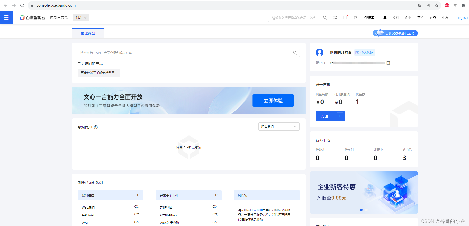Click the 代金券 value 1
469x226 pixels.
click(x=357, y=102)
